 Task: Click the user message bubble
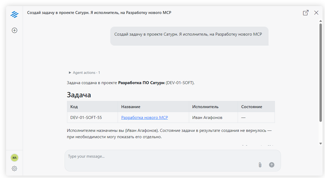(x=189, y=36)
